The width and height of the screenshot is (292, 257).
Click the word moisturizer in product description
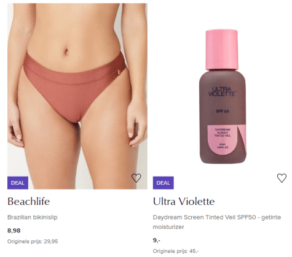168,227
